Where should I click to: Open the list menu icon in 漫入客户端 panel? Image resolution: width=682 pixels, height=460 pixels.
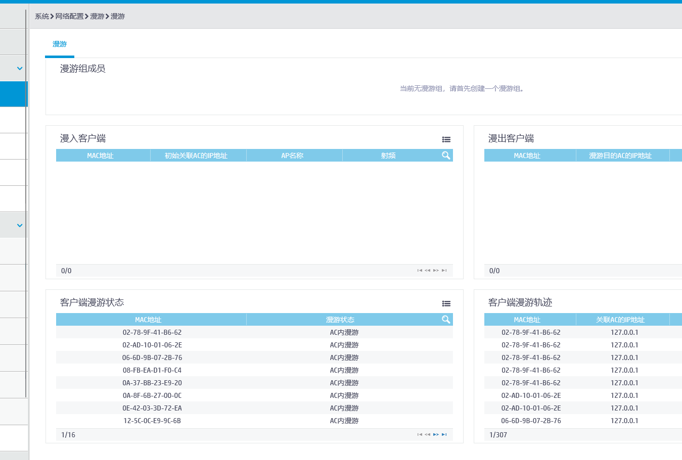tap(446, 139)
